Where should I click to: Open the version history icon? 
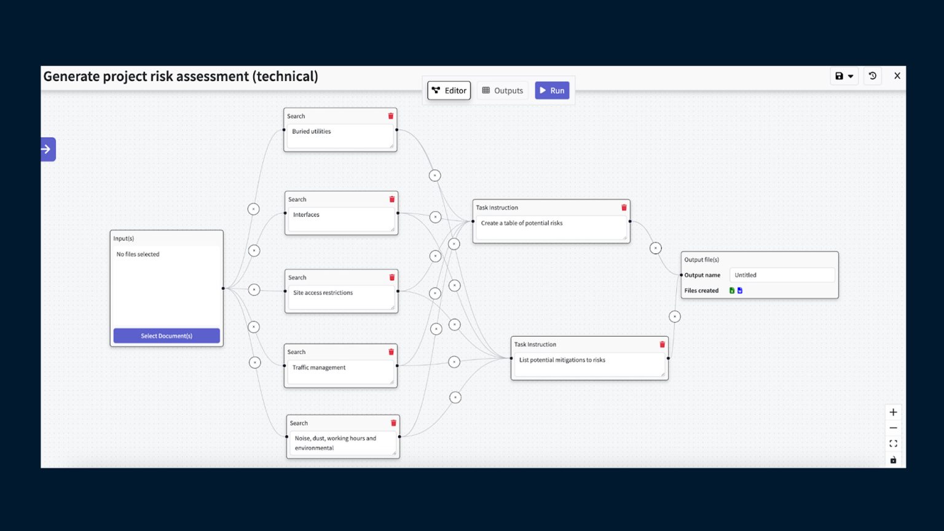(872, 76)
